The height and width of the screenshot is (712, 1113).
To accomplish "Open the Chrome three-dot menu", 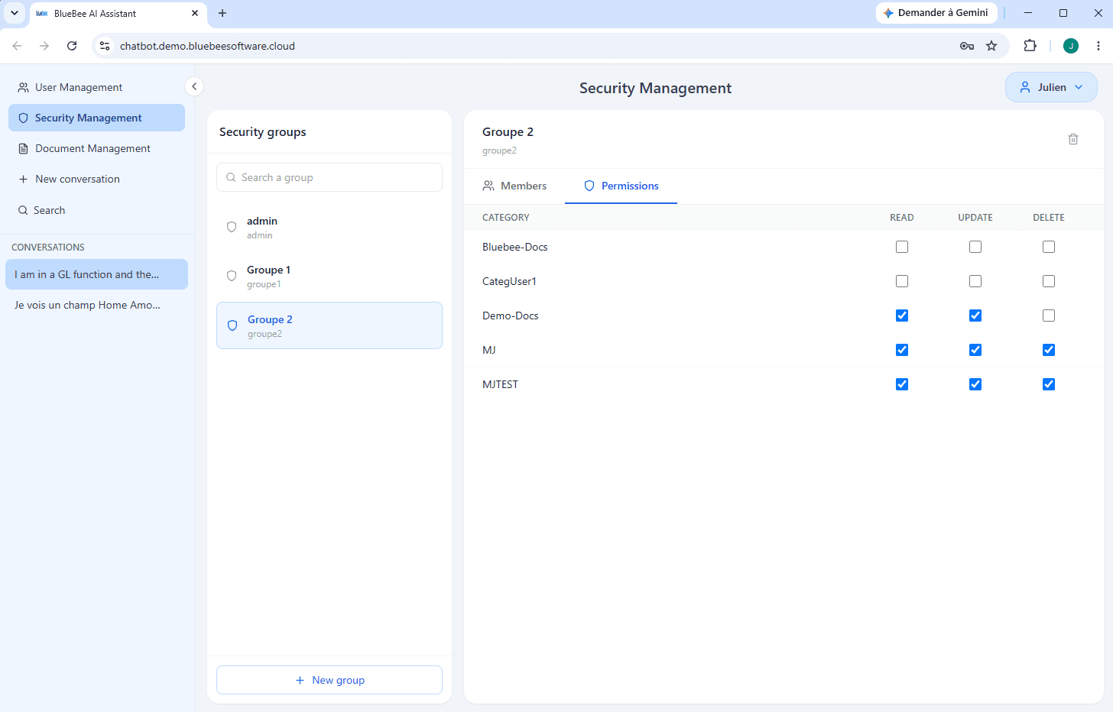I will tap(1098, 46).
